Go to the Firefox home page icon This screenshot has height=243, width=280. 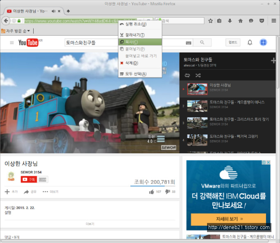tap(240, 21)
